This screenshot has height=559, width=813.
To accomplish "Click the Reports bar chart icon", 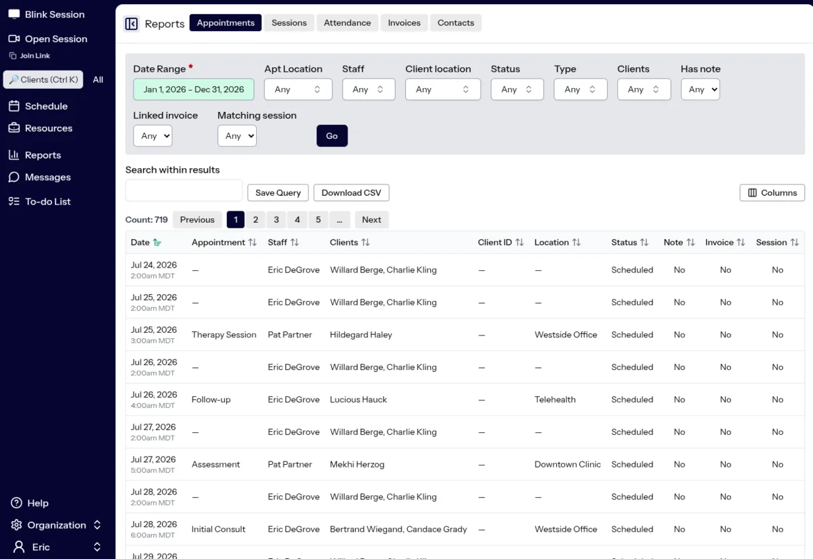I will tap(14, 154).
